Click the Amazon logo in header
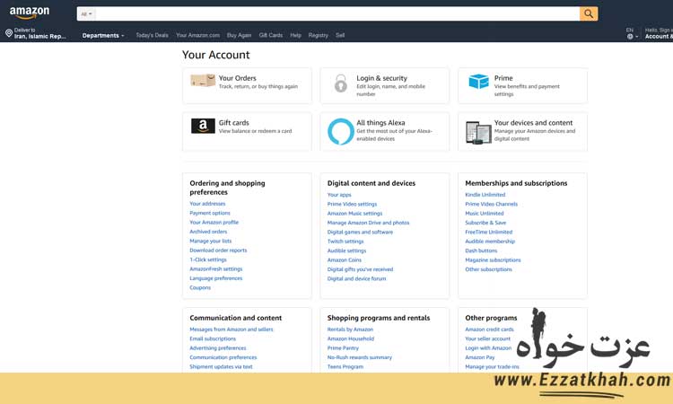 [x=29, y=13]
